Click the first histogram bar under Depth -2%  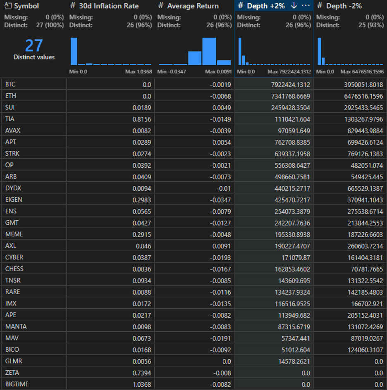319,51
